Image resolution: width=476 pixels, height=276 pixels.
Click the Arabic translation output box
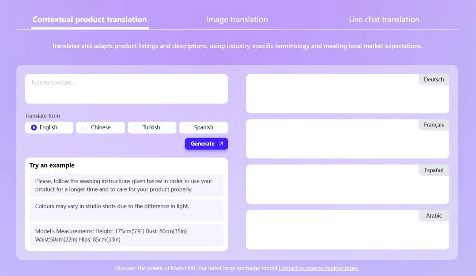(x=347, y=230)
